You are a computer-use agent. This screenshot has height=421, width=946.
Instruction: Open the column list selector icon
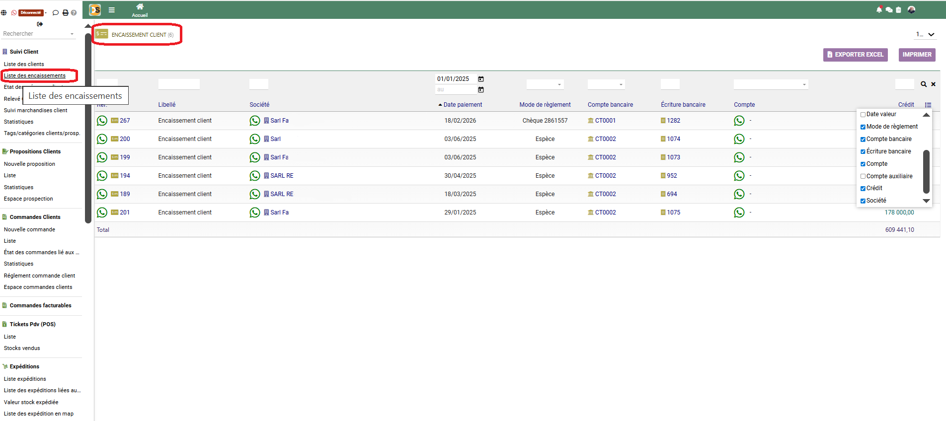(x=928, y=105)
